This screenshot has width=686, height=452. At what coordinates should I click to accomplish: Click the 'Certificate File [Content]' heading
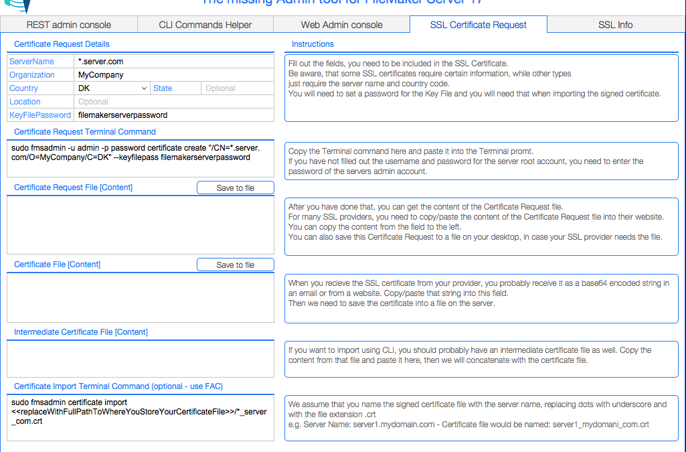point(58,265)
